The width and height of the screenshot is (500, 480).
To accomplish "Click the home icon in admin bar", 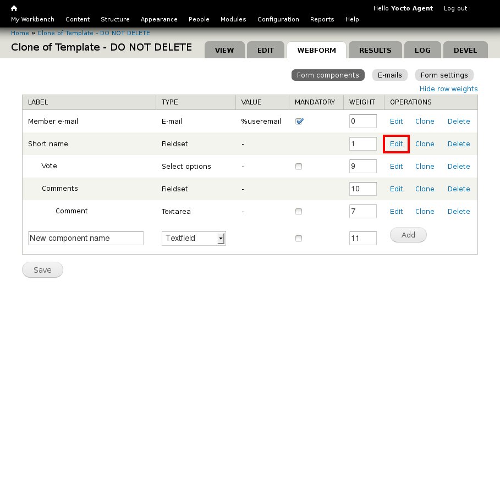I will 14,8.
